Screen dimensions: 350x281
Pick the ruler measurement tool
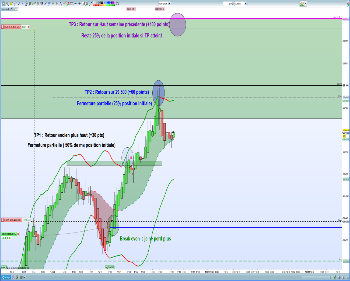click(x=15, y=4)
